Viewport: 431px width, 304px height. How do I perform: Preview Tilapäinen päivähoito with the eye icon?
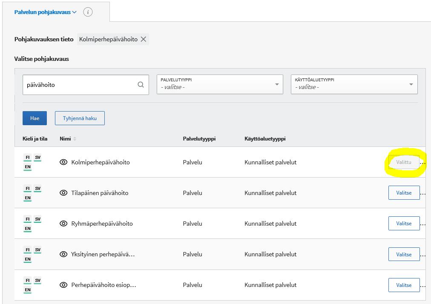[63, 193]
